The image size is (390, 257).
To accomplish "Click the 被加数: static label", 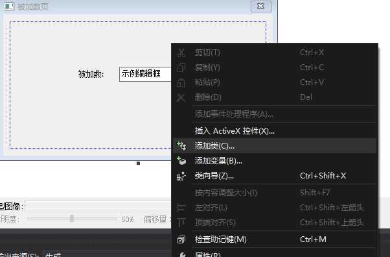I will (91, 74).
